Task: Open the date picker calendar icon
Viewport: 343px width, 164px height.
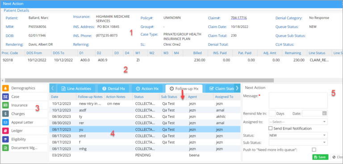Action: [x=325, y=113]
